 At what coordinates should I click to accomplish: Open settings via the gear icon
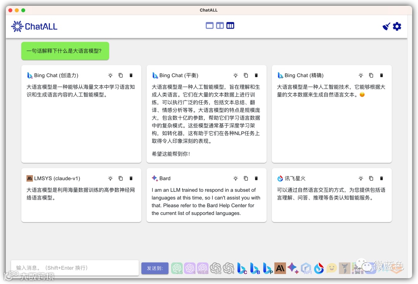point(397,26)
